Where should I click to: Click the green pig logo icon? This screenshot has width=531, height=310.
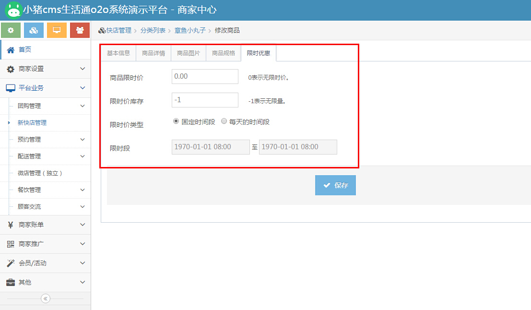[13, 10]
